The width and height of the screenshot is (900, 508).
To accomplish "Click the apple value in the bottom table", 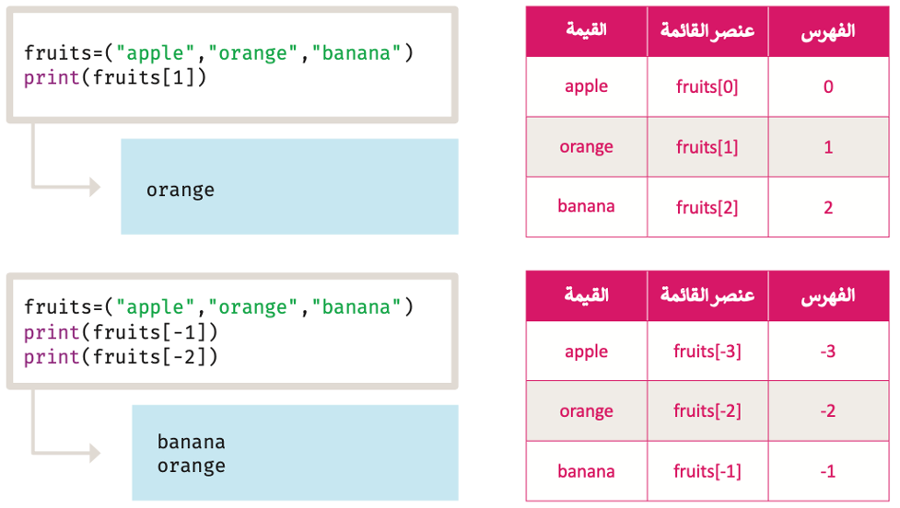I will point(586,352).
